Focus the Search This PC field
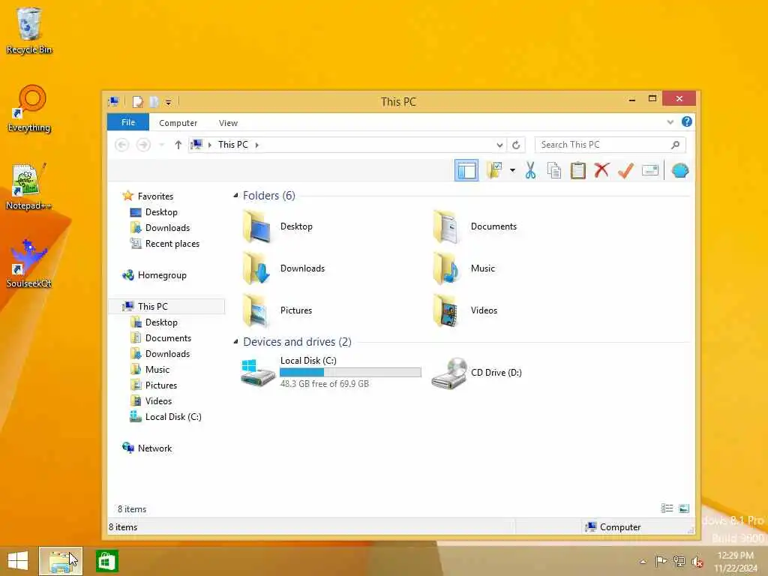 pos(610,145)
